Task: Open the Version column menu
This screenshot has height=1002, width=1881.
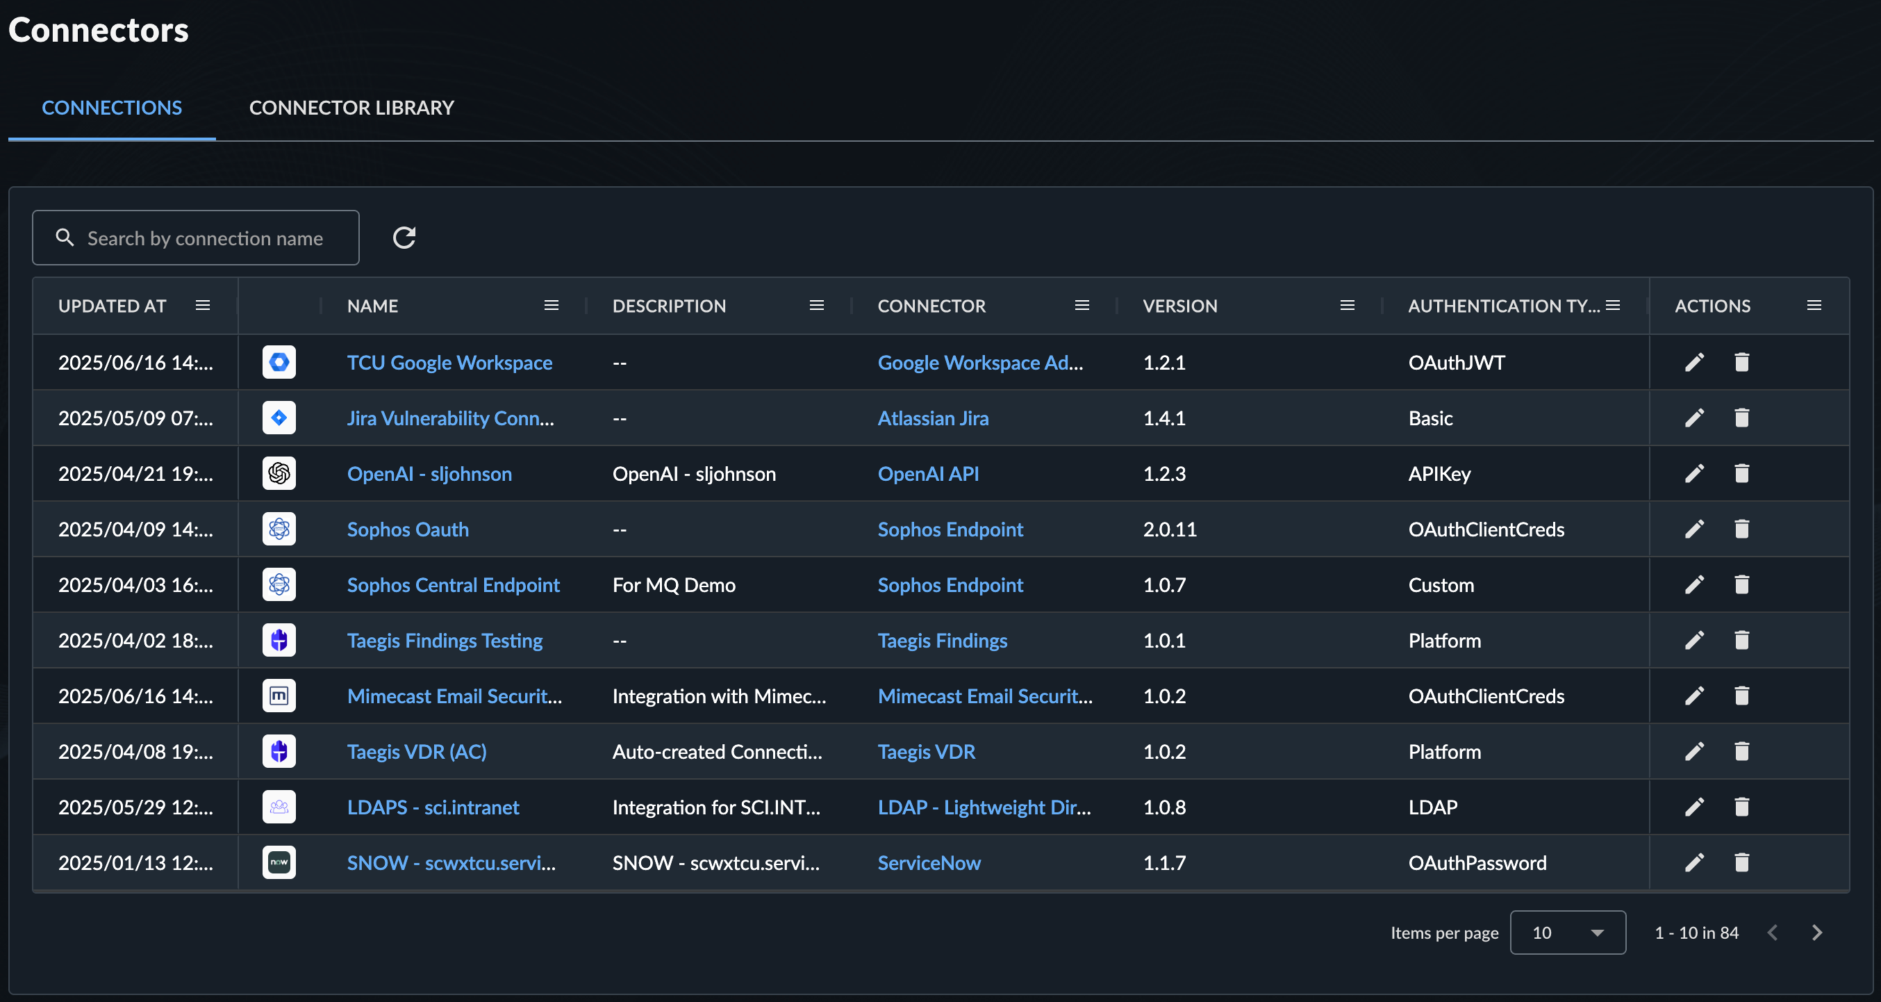Action: click(1348, 305)
